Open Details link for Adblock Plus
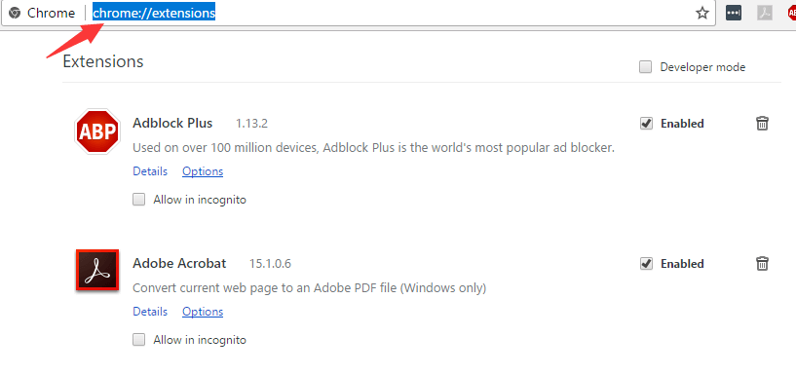The image size is (796, 374). pyautogui.click(x=150, y=171)
